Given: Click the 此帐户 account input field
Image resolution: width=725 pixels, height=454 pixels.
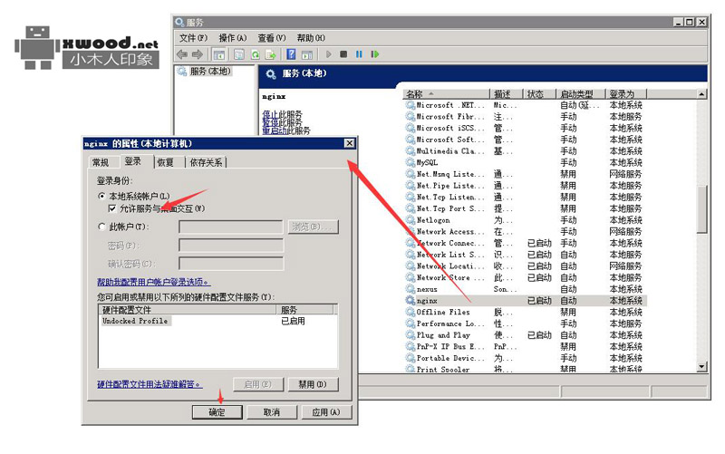Looking at the screenshot, I should (231, 227).
